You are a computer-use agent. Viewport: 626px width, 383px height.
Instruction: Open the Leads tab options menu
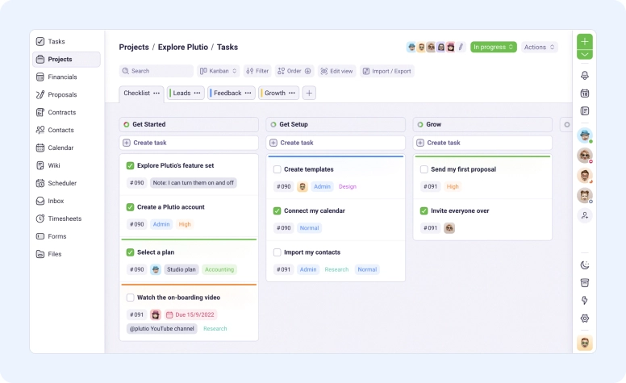tap(197, 93)
